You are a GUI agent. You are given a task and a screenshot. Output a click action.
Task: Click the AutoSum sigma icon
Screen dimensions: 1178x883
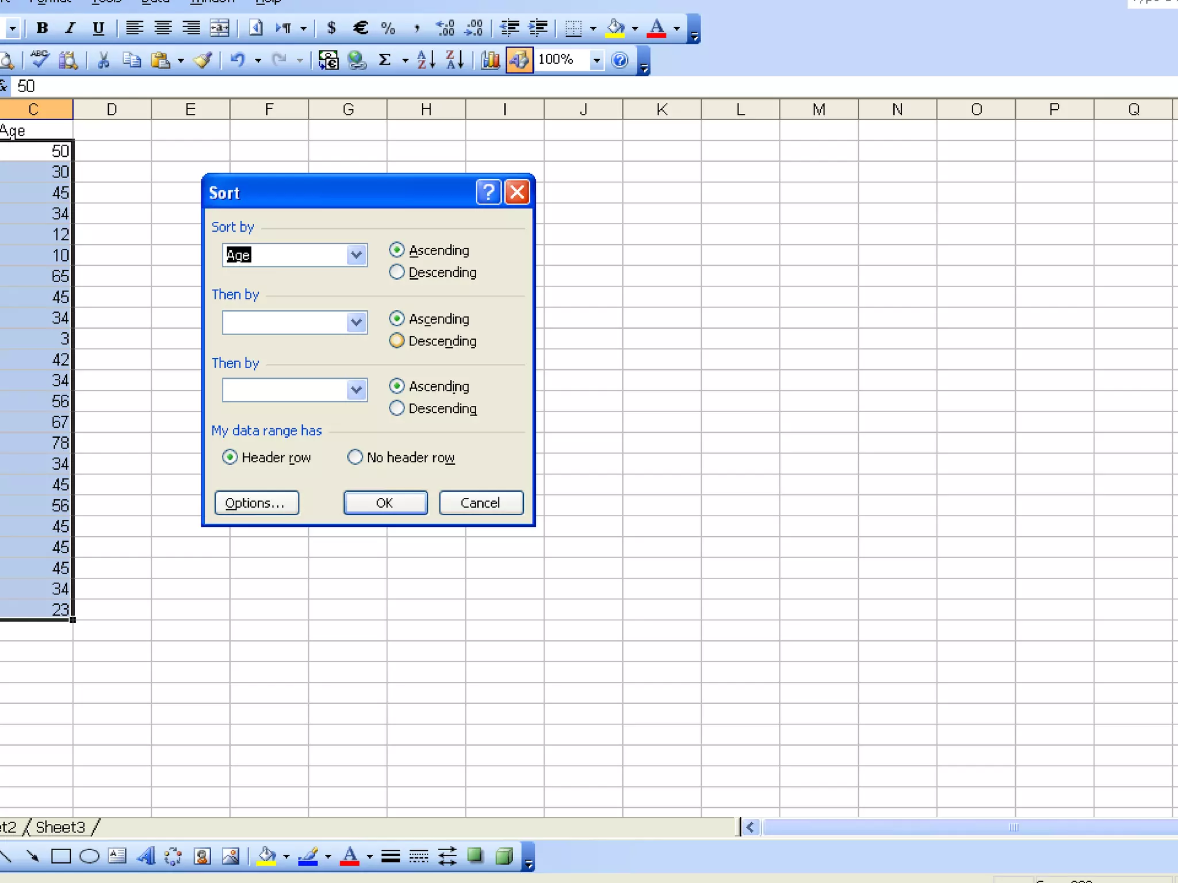pos(385,60)
